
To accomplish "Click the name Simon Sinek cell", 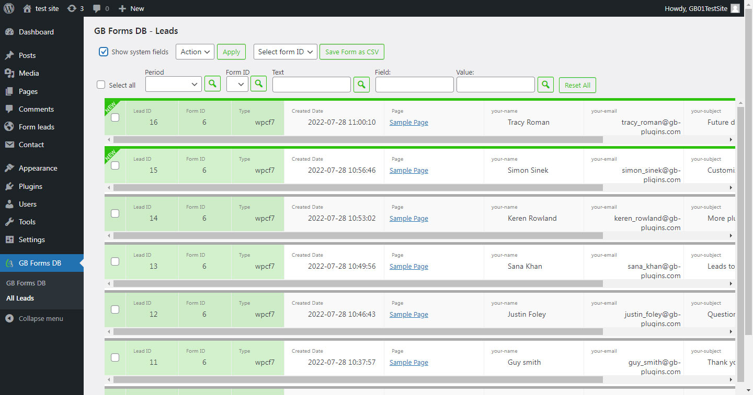I will coord(528,170).
